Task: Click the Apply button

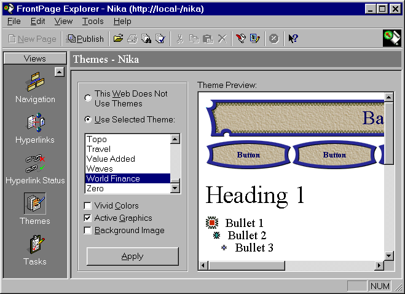Action: (x=133, y=256)
